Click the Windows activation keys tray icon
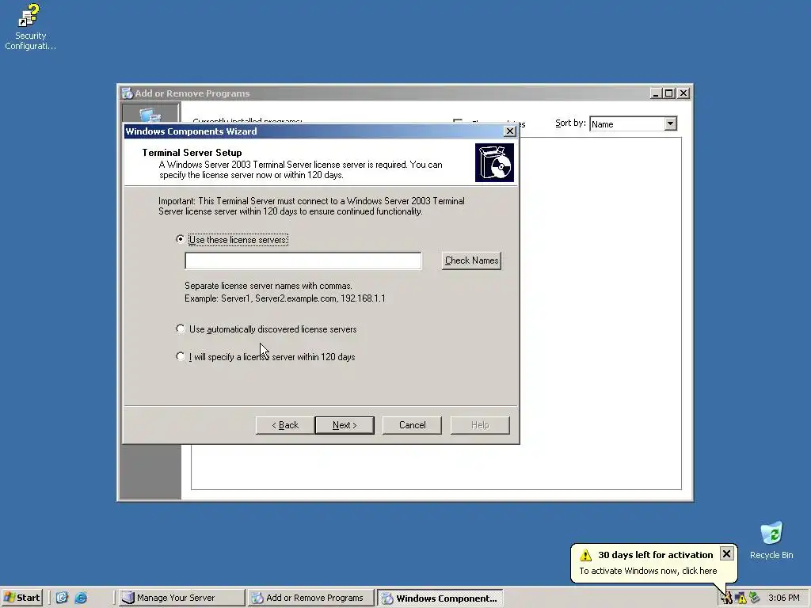This screenshot has height=608, width=811. (x=727, y=598)
